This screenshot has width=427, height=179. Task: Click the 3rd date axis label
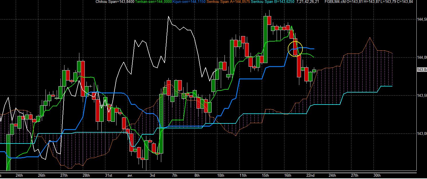coord(152,176)
